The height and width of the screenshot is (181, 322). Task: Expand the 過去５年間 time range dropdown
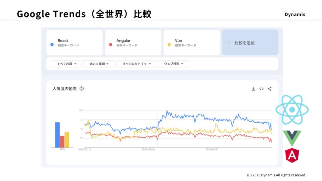[x=99, y=64]
